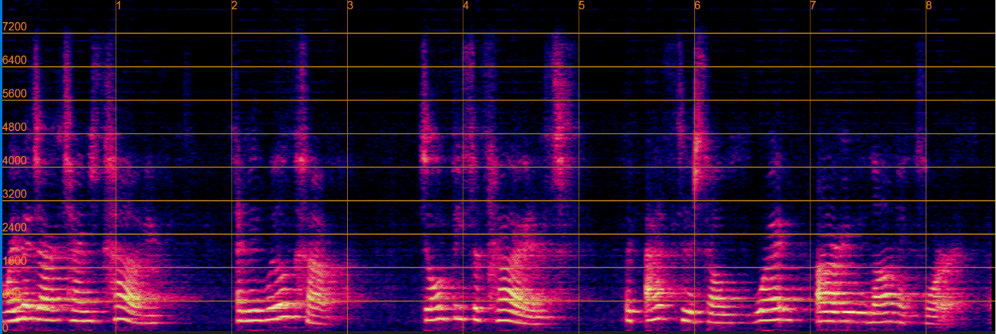Select the 3200 frequency axis label
Viewport: 996px width, 334px height.
(15, 194)
